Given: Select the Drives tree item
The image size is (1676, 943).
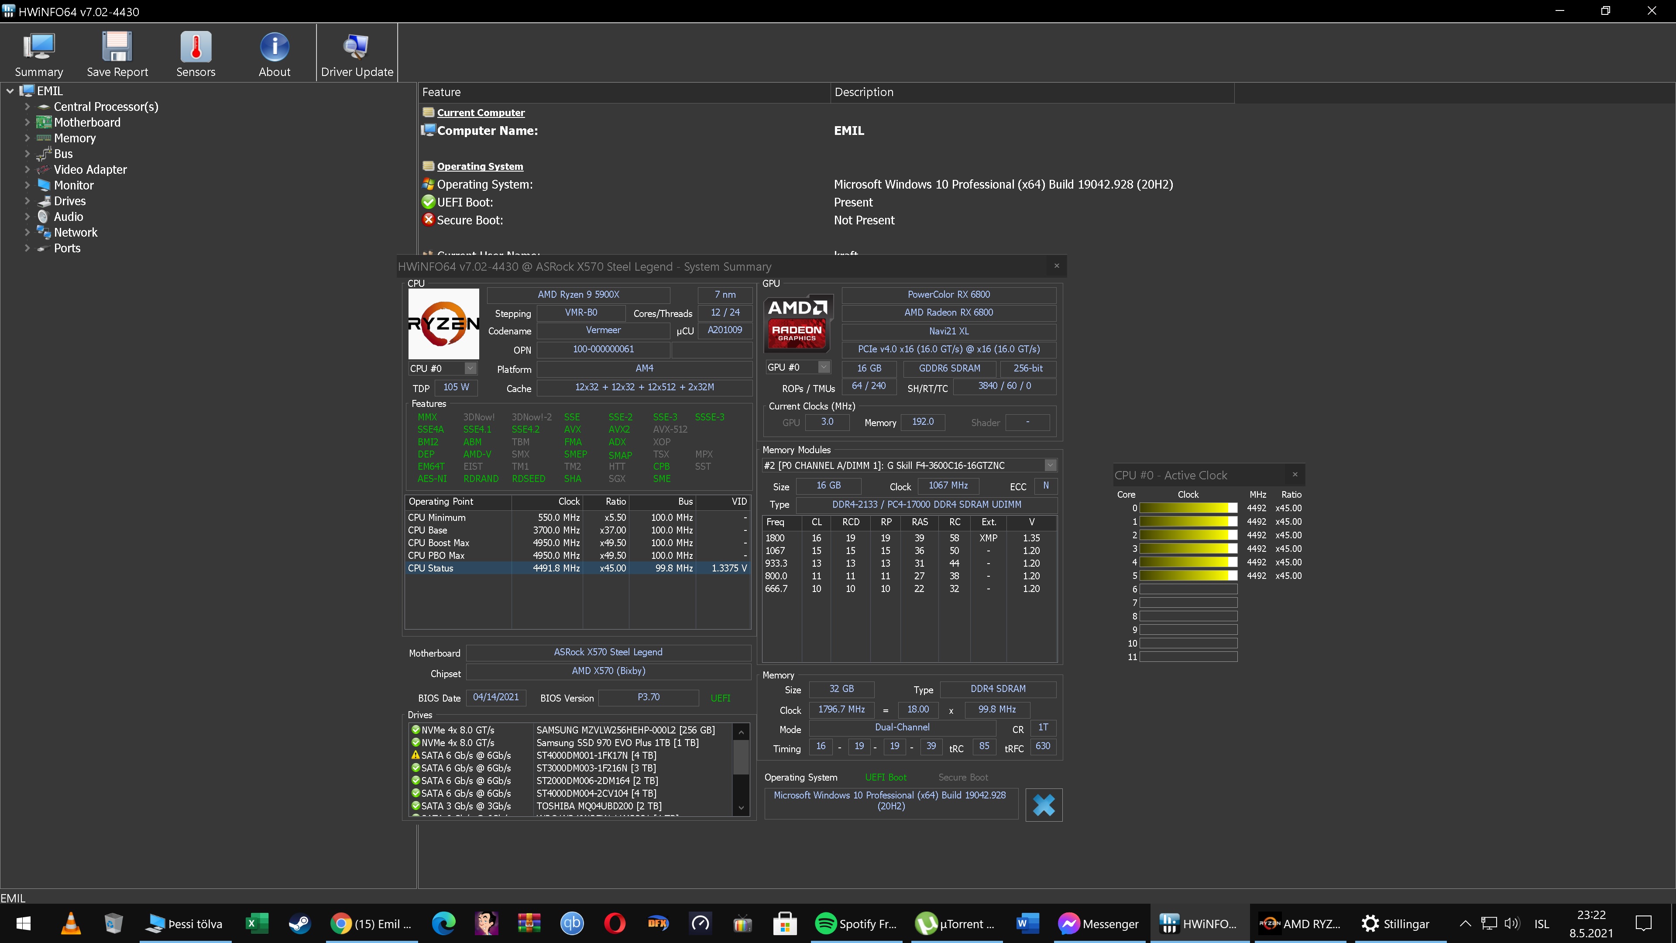Looking at the screenshot, I should coord(70,201).
